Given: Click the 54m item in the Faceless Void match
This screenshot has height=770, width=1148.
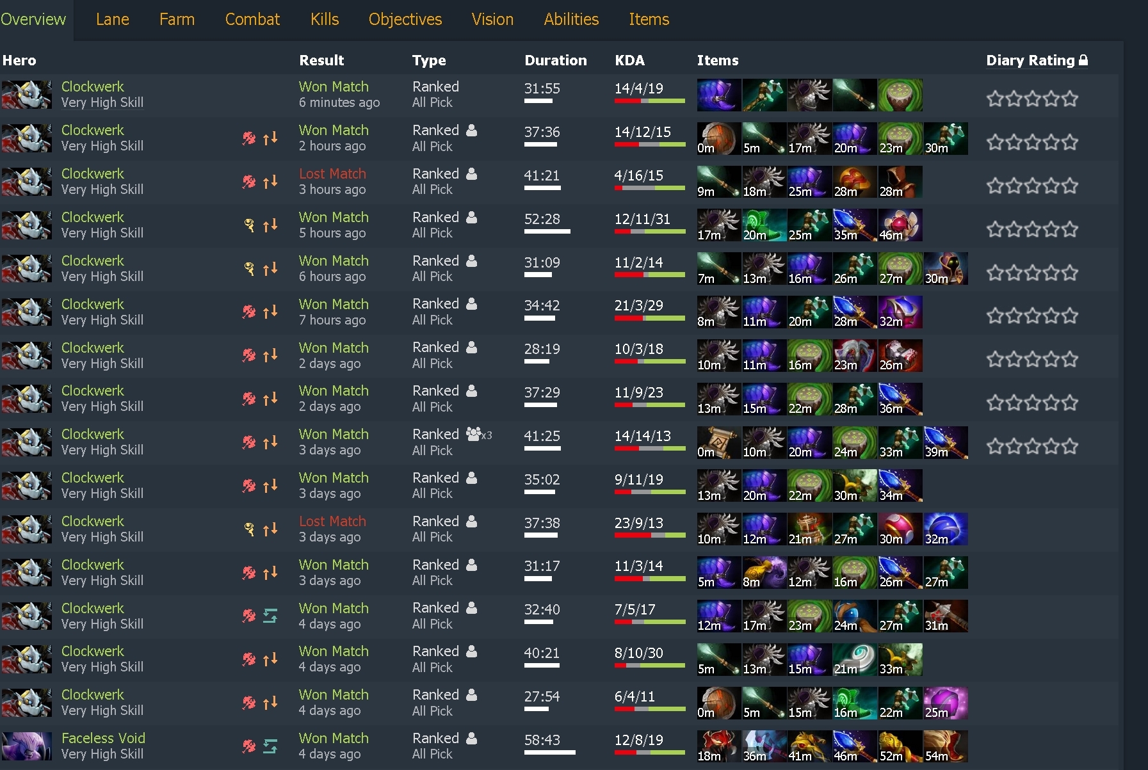Looking at the screenshot, I should click(946, 747).
